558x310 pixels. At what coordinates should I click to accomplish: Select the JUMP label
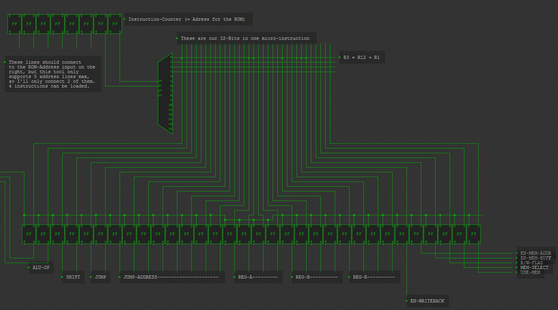click(x=100, y=277)
